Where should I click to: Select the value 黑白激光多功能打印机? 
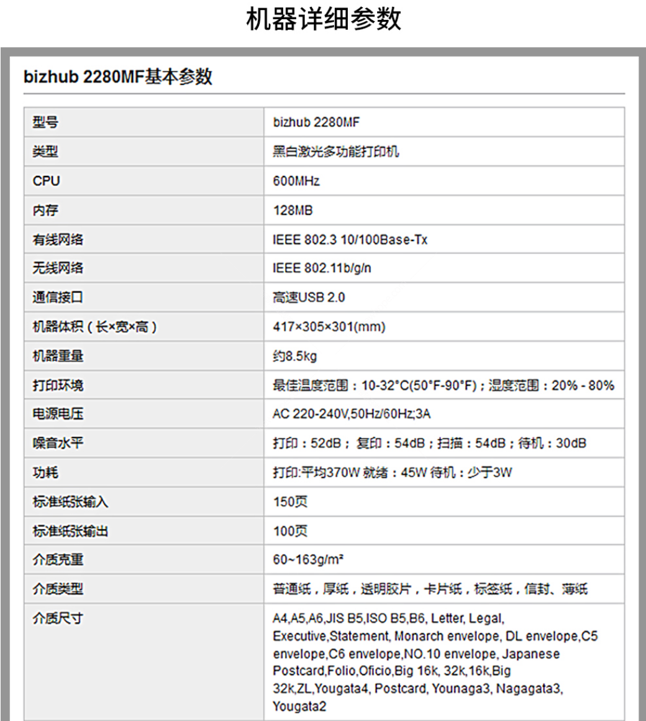pos(336,151)
